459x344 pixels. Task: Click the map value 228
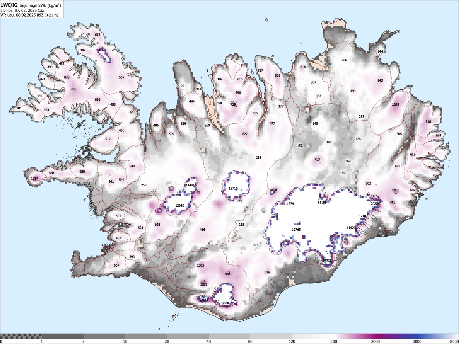[241, 225]
